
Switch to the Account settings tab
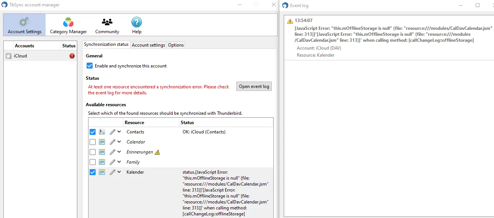tap(148, 45)
